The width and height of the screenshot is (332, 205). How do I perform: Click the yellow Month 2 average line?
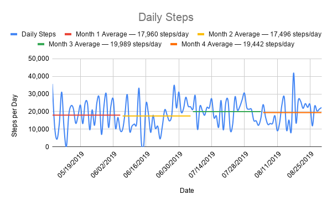click(x=157, y=116)
